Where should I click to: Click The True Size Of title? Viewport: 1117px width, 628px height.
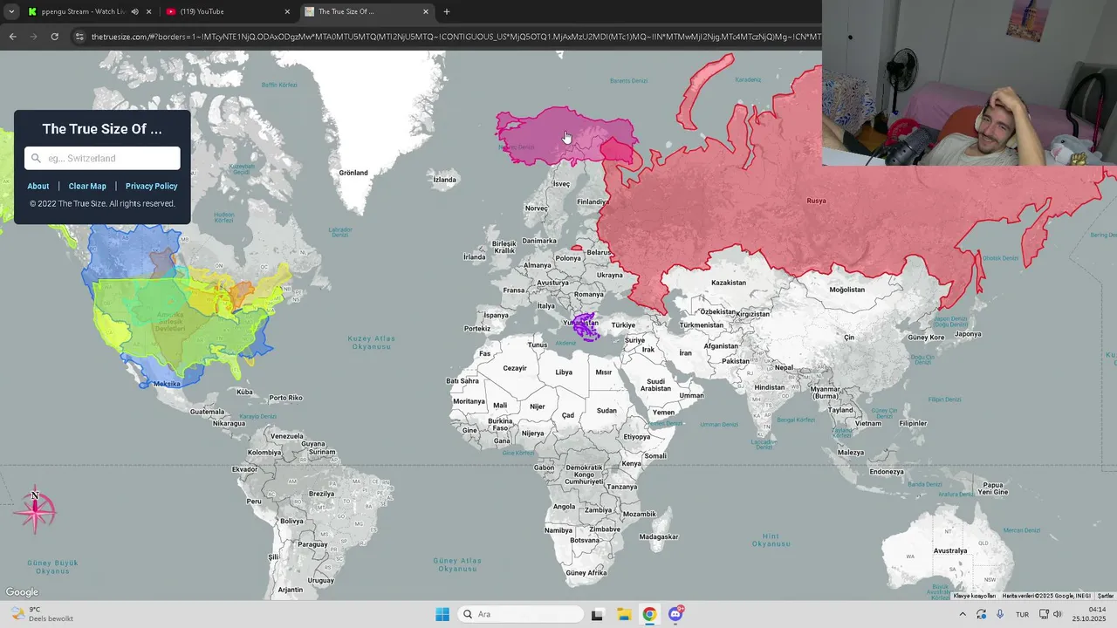(x=102, y=129)
